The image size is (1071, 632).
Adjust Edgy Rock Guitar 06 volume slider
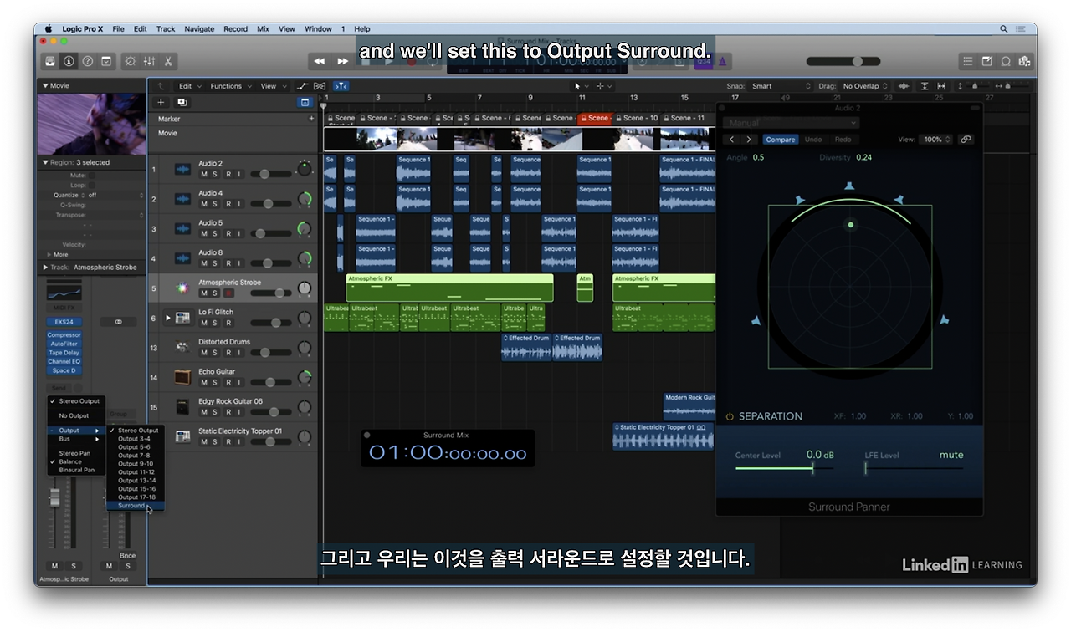click(x=269, y=412)
